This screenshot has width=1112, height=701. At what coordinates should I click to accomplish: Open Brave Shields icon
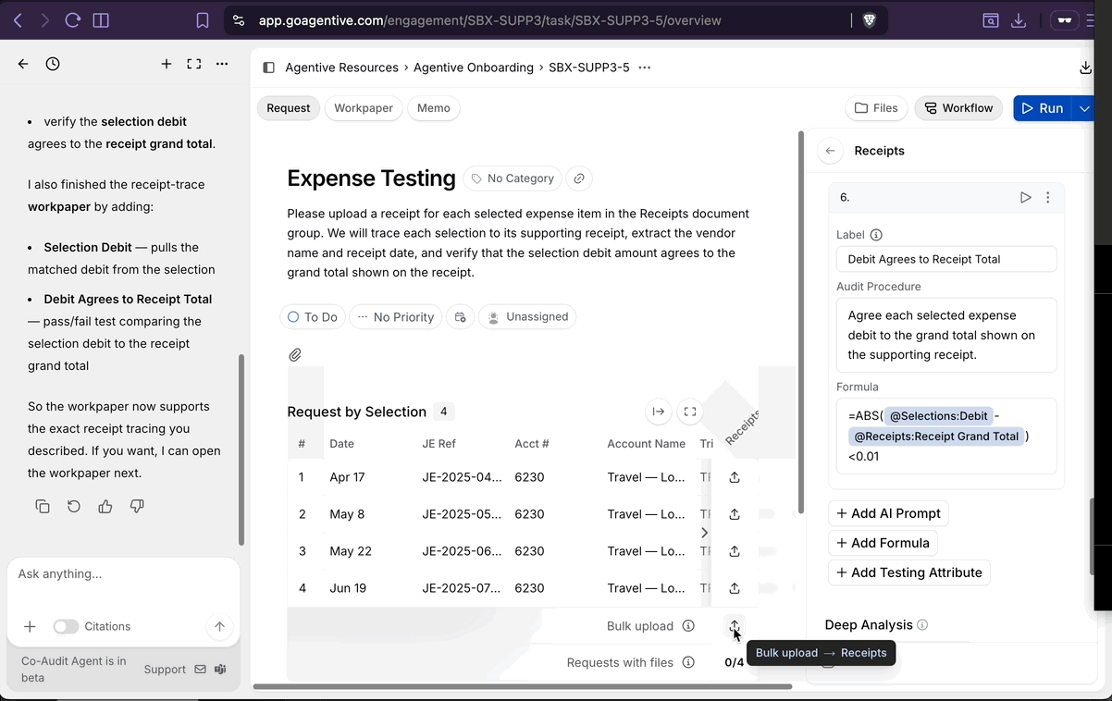coord(869,20)
